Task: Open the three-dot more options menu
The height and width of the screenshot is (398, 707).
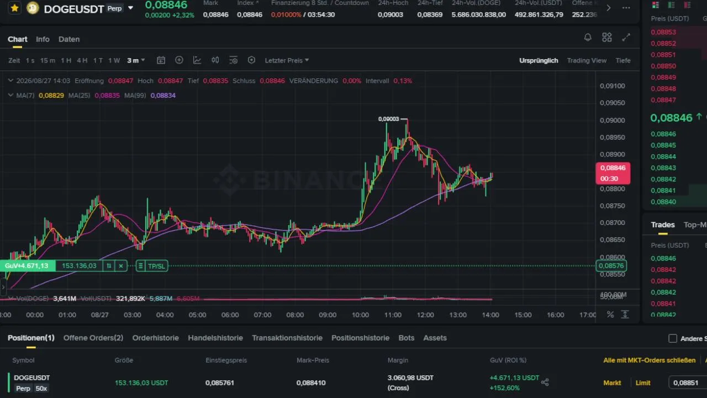Action: click(x=626, y=8)
